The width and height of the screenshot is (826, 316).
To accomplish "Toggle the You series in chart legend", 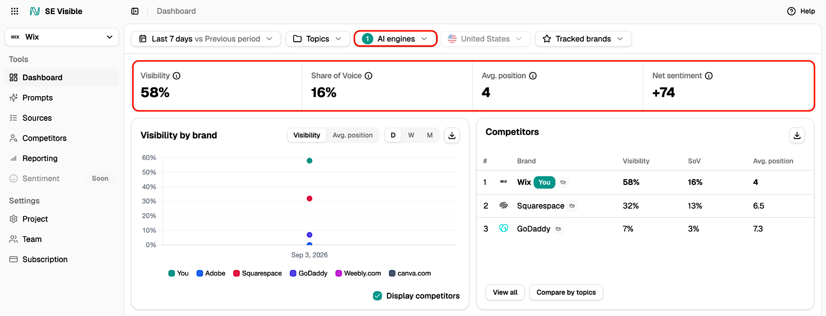I will tap(179, 274).
